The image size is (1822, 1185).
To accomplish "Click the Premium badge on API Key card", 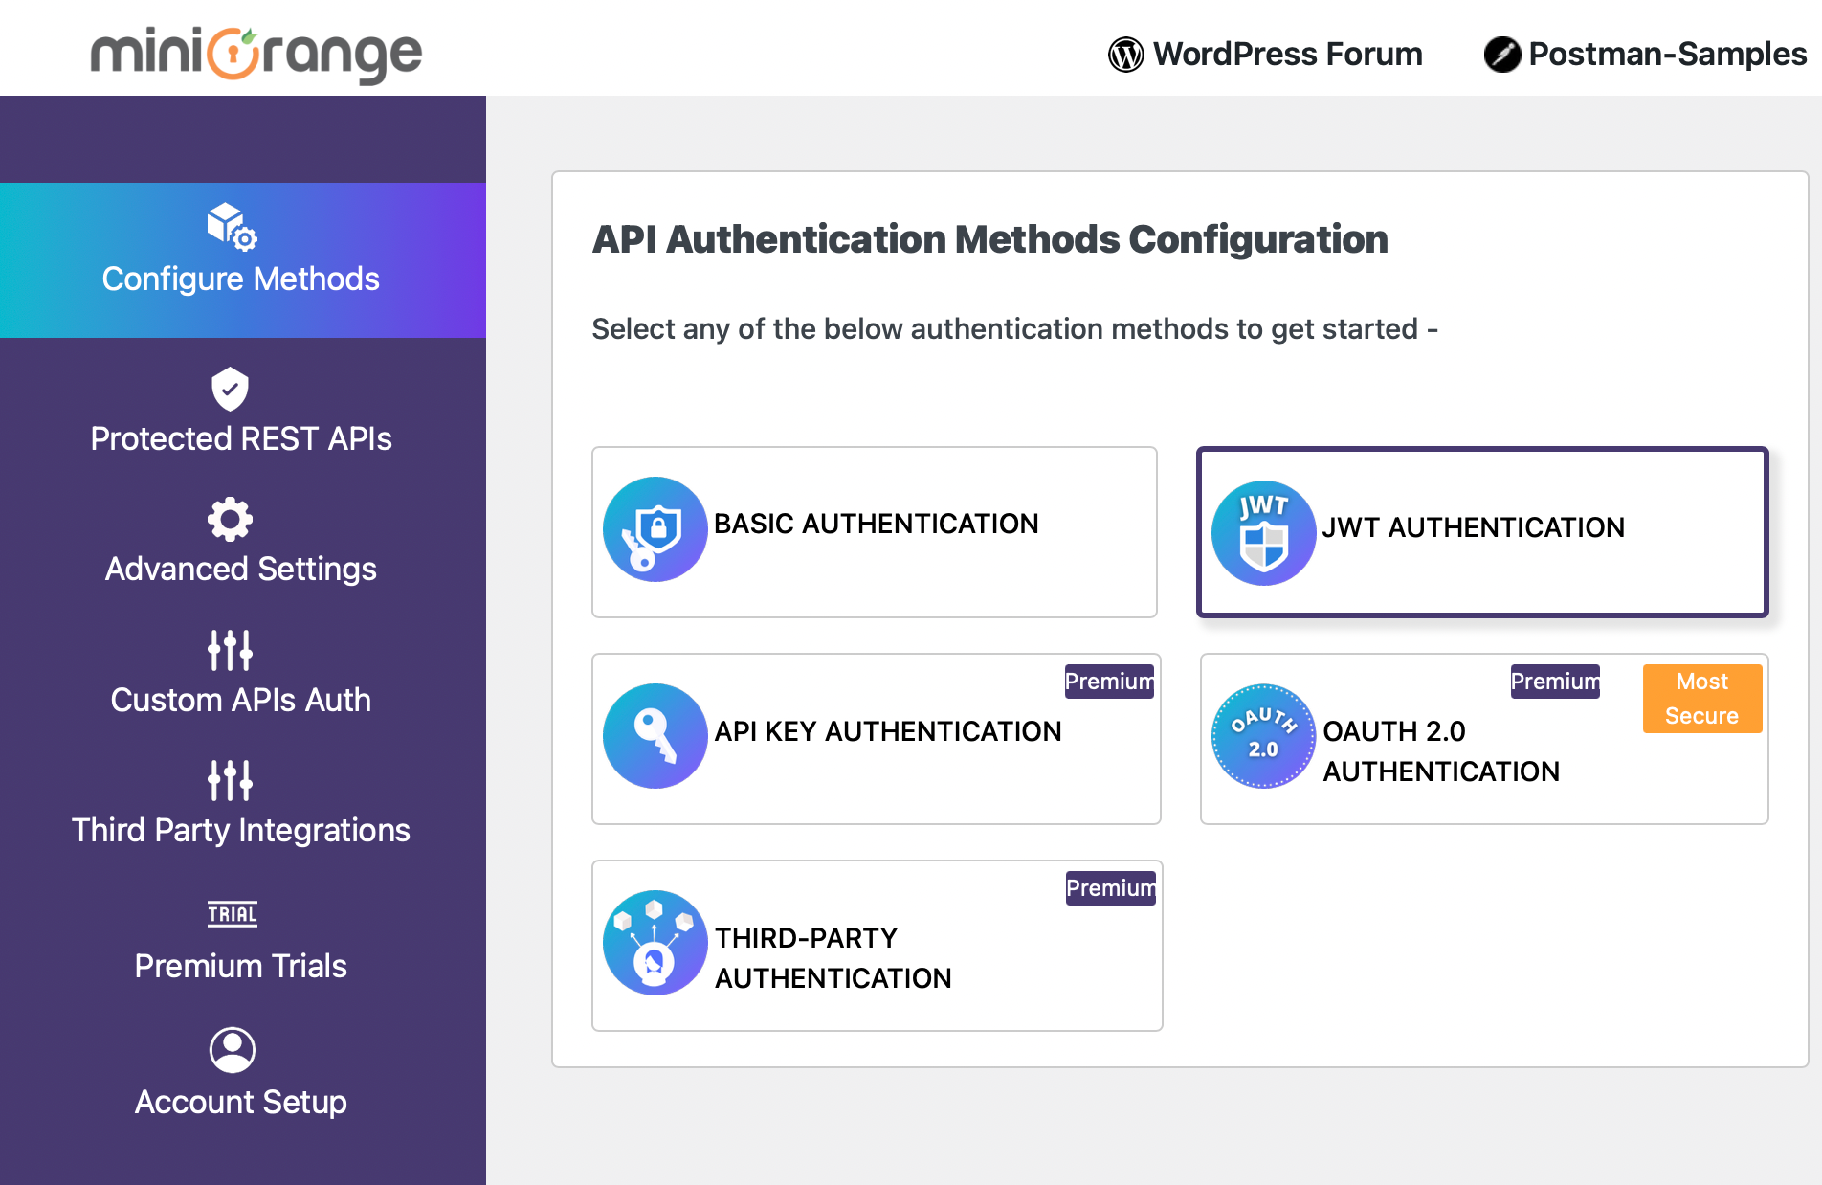I will [x=1110, y=682].
